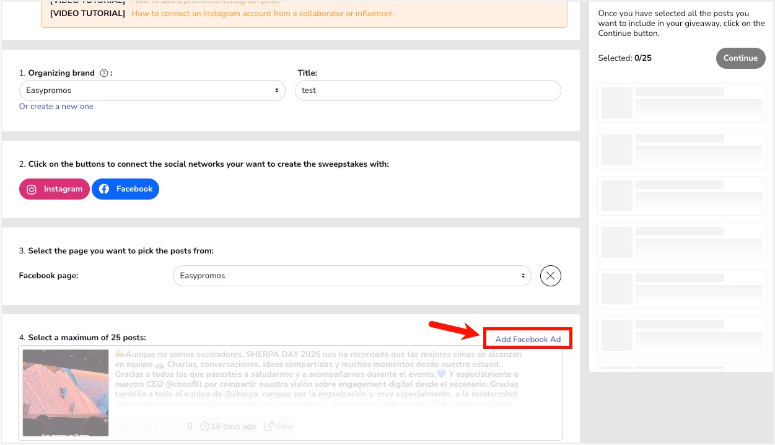Follow the 'Or create a new one' link

pyautogui.click(x=56, y=107)
